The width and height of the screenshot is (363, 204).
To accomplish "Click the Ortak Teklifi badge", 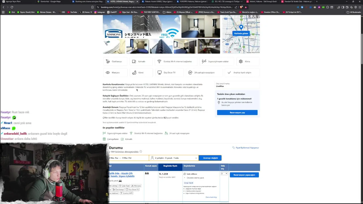I will 189,183.
